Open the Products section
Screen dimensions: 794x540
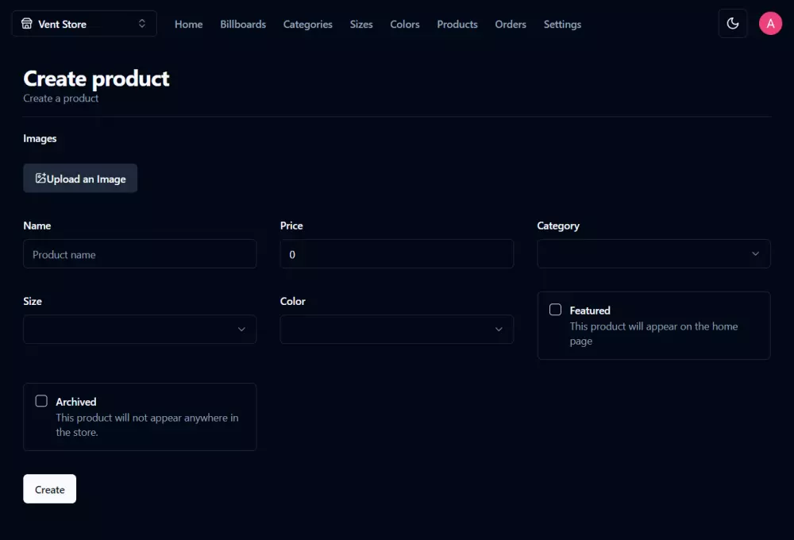point(457,25)
